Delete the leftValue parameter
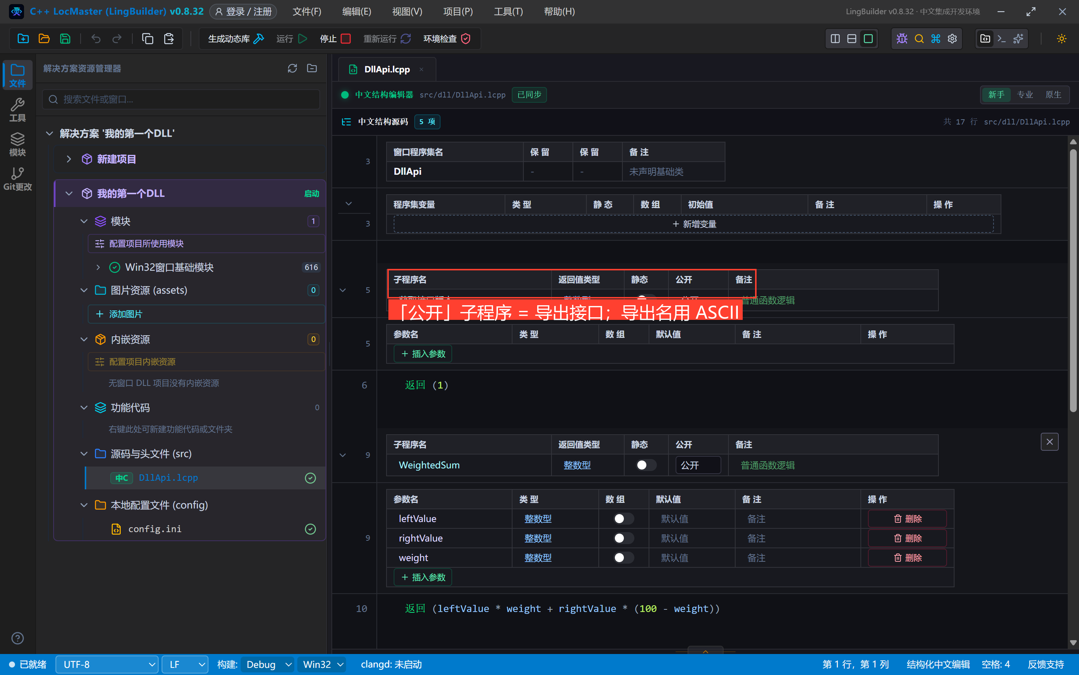Screen dimensions: 1079x675 907,519
